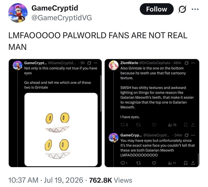Click the Follow button
Screen dimensions: 208x187
click(156, 9)
